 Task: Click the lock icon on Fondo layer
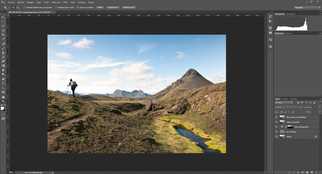316,137
